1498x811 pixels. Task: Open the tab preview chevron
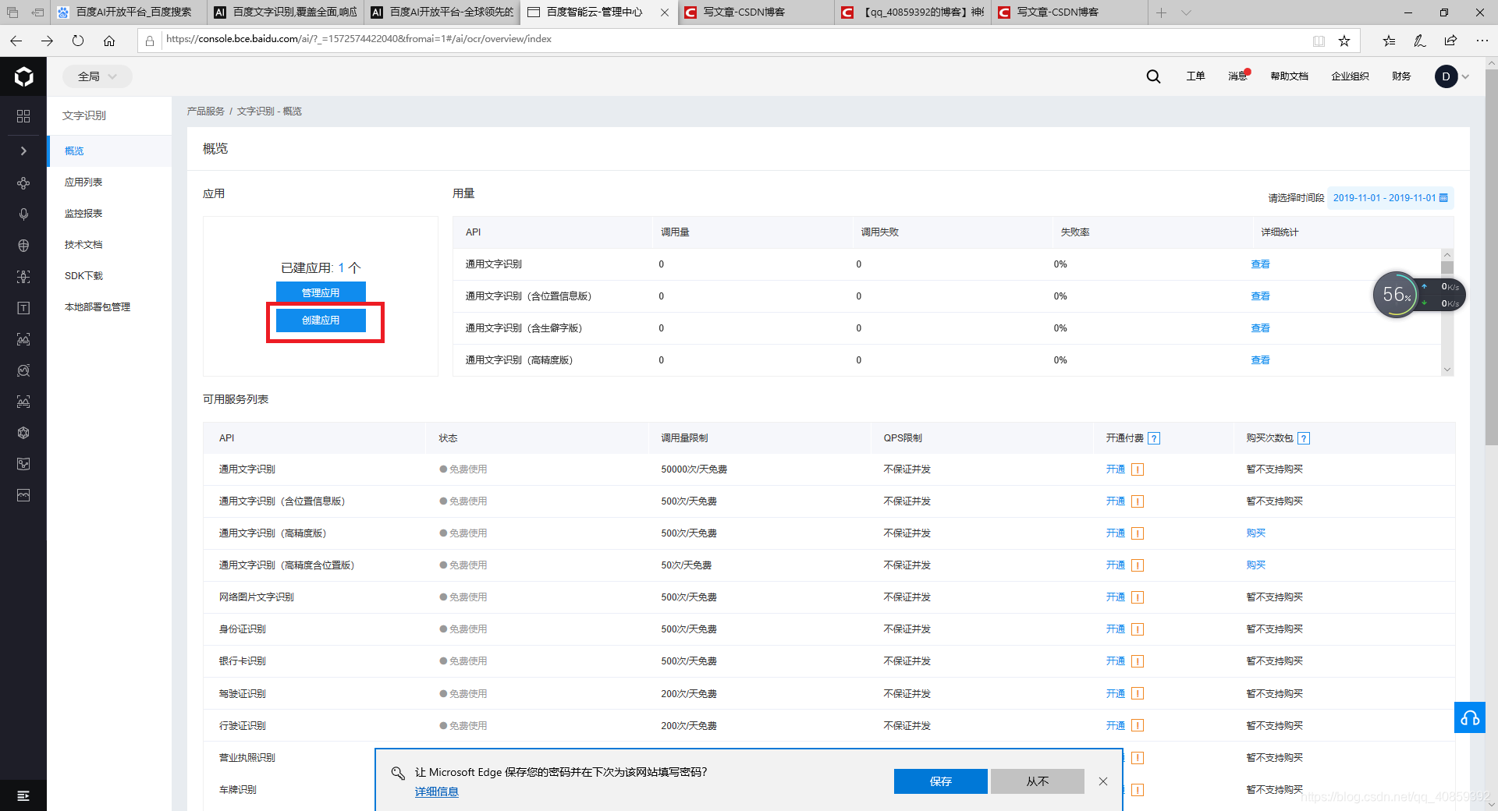1186,12
